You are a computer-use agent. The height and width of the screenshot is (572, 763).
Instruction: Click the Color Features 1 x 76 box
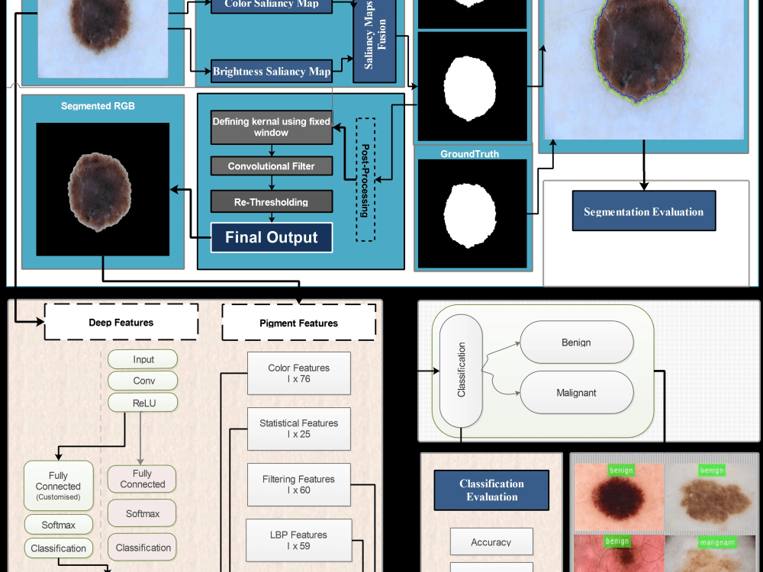(299, 373)
